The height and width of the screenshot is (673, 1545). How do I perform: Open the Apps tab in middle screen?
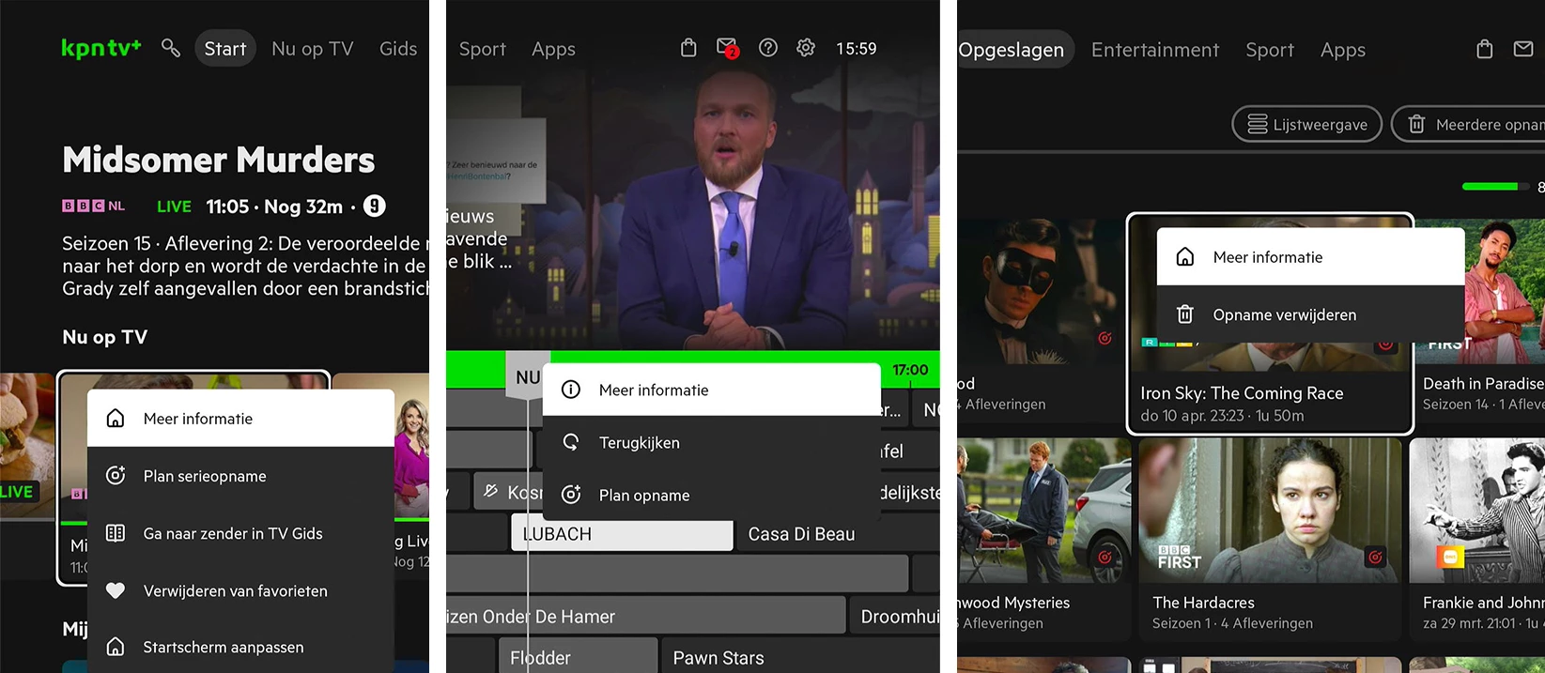(553, 49)
